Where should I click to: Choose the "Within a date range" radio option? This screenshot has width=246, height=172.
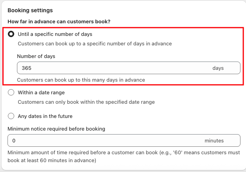11,93
